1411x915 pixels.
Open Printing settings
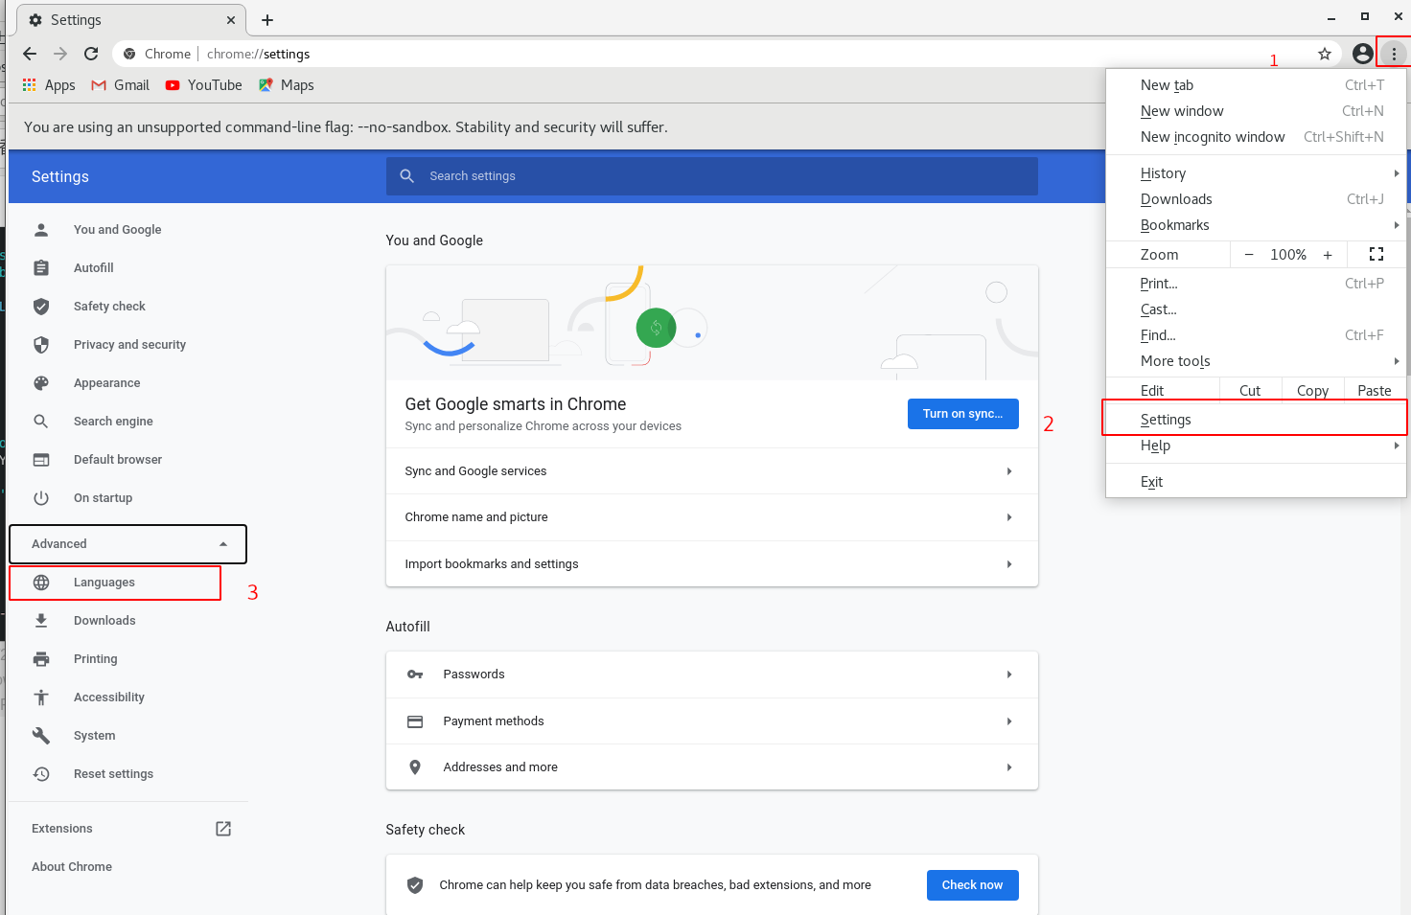click(95, 659)
